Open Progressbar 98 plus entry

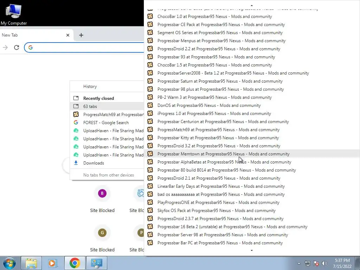point(252,89)
